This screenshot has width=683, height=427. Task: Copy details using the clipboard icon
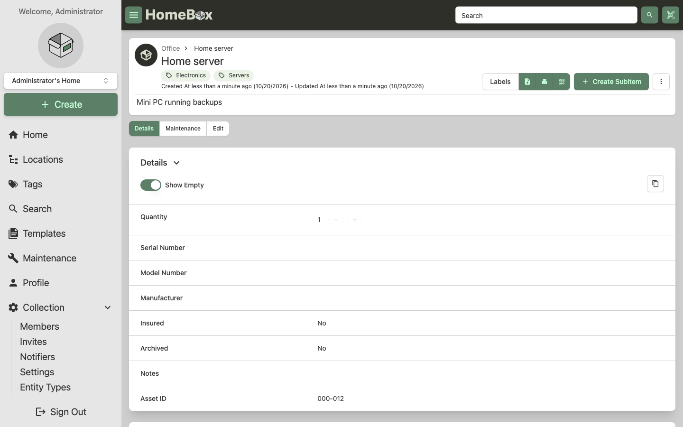655,184
